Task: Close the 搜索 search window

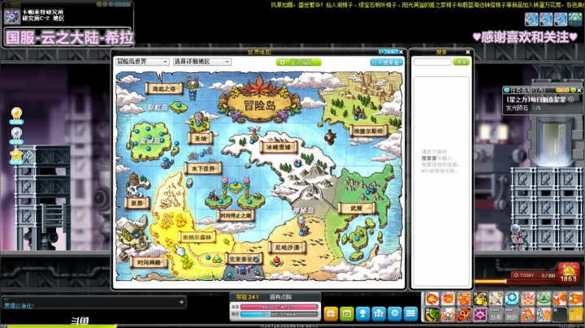Action: click(468, 52)
